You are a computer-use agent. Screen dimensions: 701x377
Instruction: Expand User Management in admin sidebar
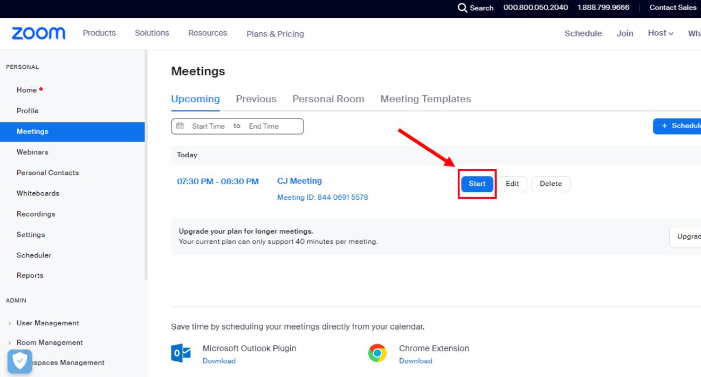pyautogui.click(x=47, y=323)
